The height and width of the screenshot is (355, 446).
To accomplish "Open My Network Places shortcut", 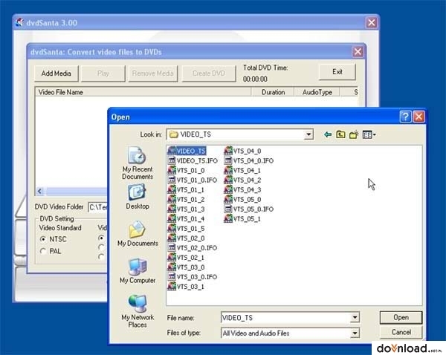I will pyautogui.click(x=138, y=311).
